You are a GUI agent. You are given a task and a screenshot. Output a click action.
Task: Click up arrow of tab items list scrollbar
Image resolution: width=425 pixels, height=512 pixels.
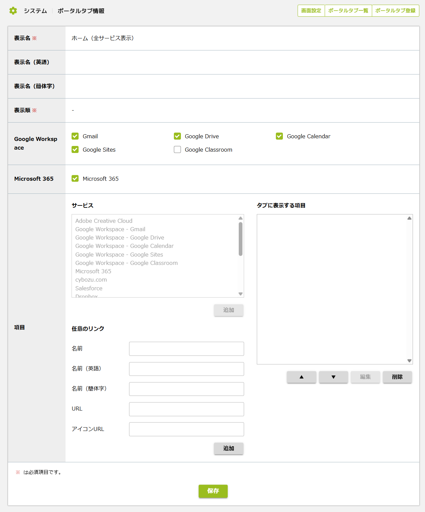click(x=409, y=218)
